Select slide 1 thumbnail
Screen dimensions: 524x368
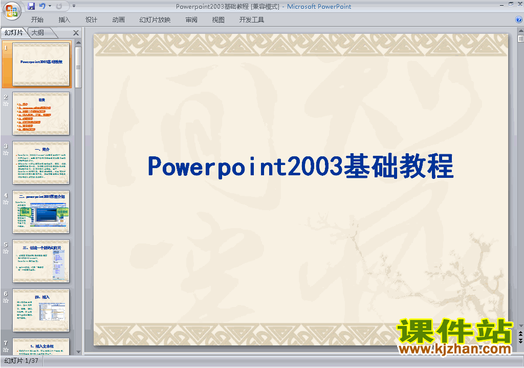(41, 64)
